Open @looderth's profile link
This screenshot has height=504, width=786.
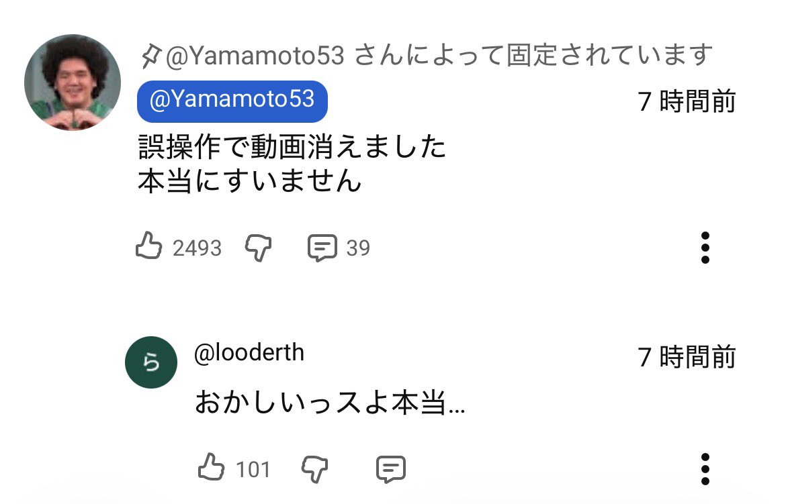(249, 352)
